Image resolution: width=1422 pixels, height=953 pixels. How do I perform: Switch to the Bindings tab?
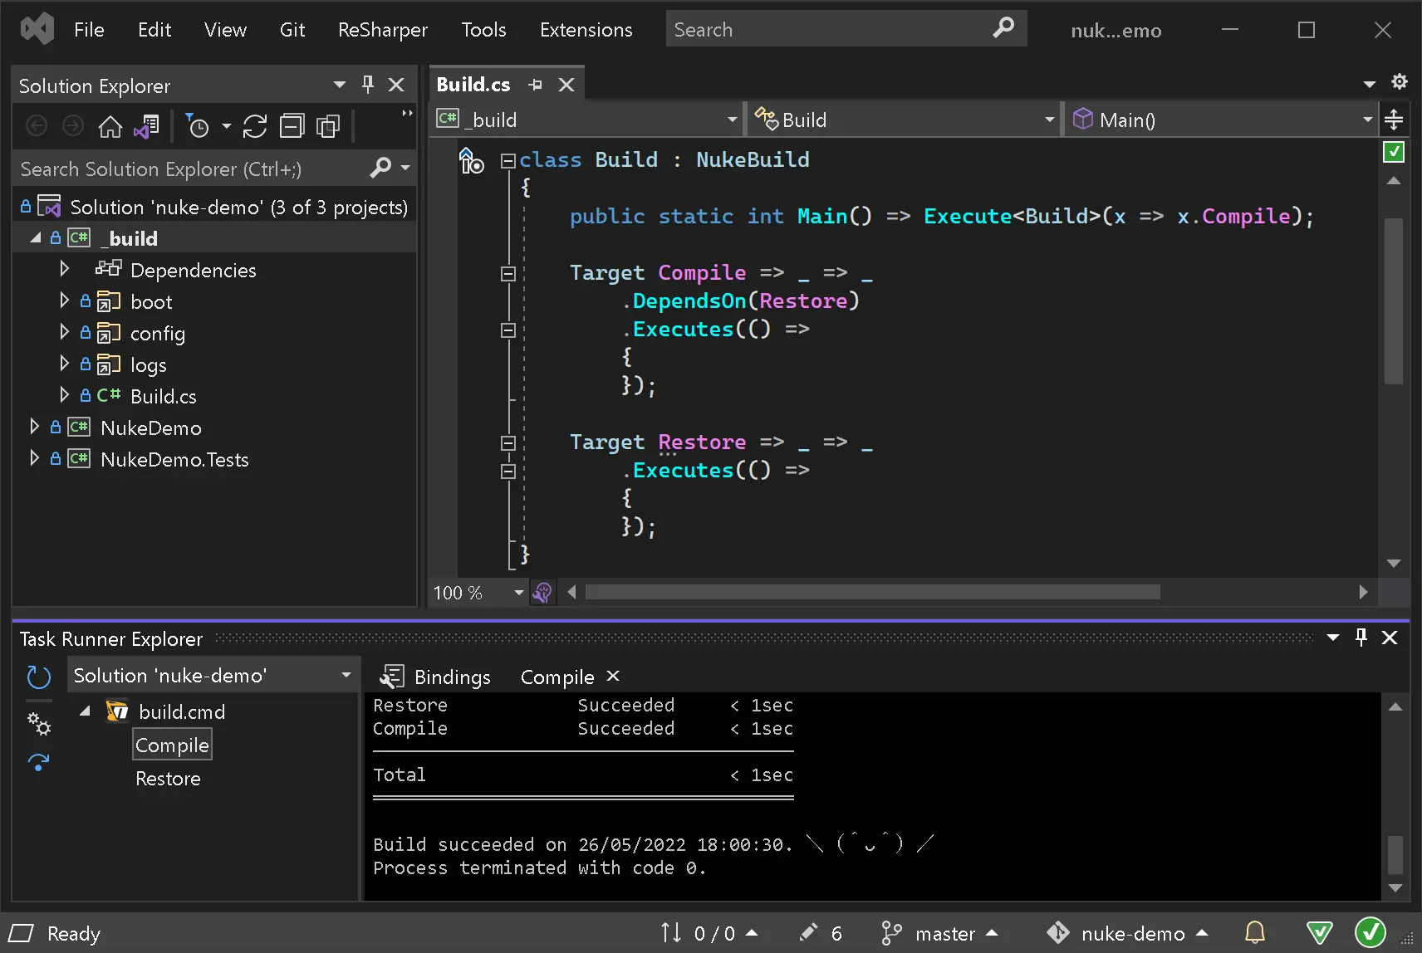click(x=453, y=677)
